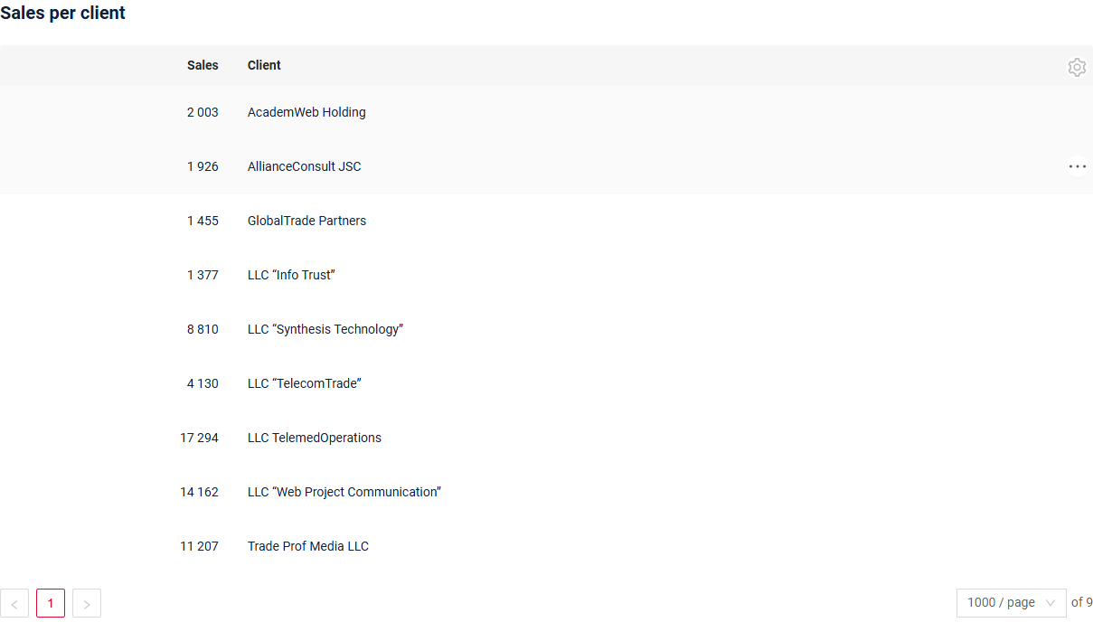This screenshot has height=632, width=1093.
Task: Open the 1000 / page size dropdown
Action: (x=1011, y=603)
